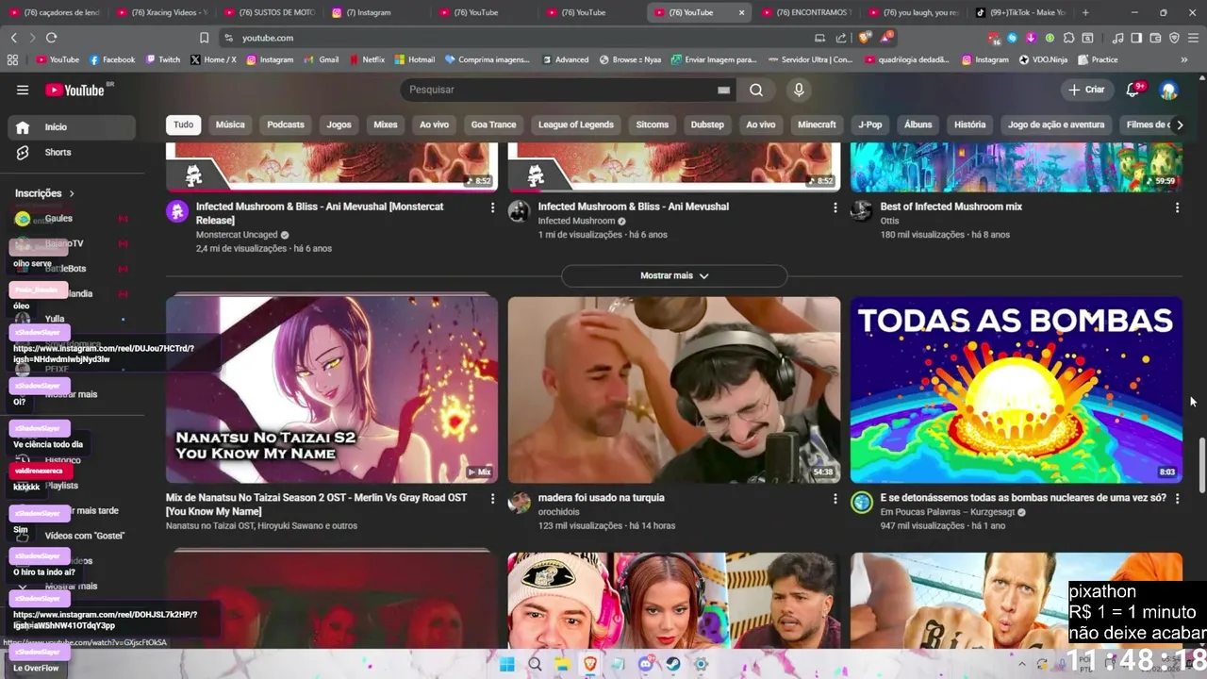Select the Música filter chip
The width and height of the screenshot is (1207, 679).
[x=230, y=124]
